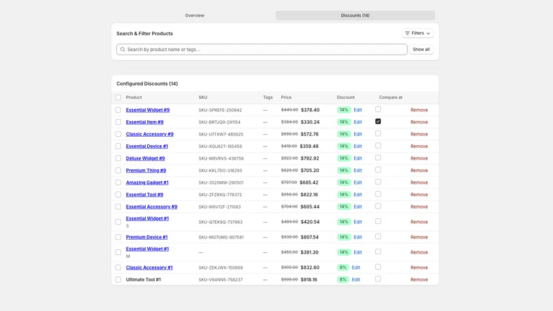Screen dimensions: 553x311
Task: Click the Compare at column header
Action: (x=391, y=97)
